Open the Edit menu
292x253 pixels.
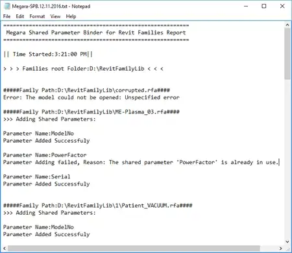[20, 16]
